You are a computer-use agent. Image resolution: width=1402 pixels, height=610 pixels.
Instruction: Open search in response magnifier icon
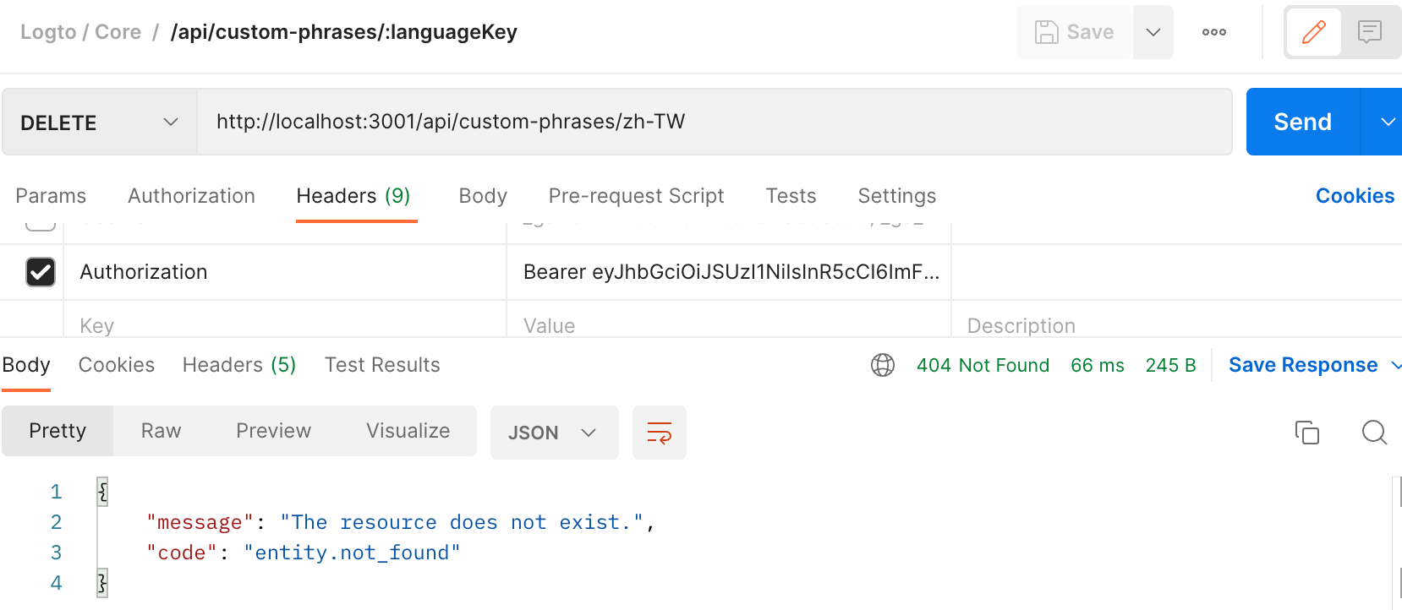pos(1374,433)
